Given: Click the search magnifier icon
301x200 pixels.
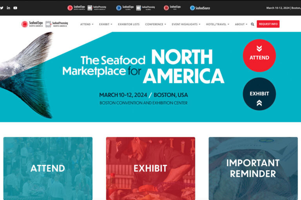Looking at the screenshot, I should (252, 24).
